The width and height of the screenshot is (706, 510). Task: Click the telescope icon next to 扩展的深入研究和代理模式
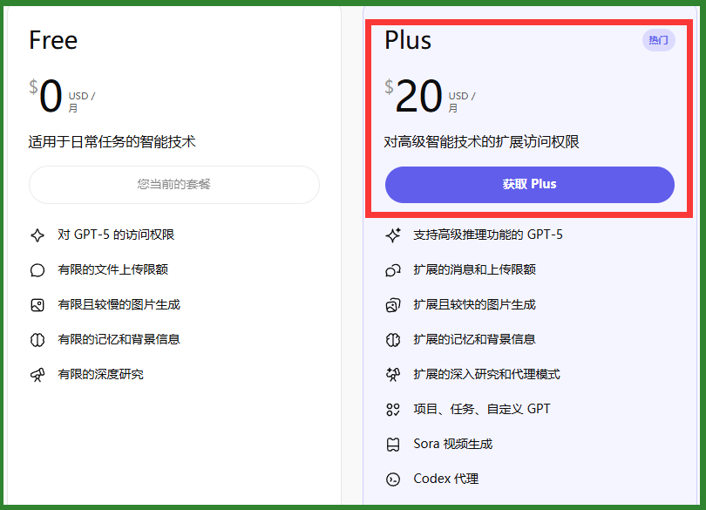[x=393, y=375]
